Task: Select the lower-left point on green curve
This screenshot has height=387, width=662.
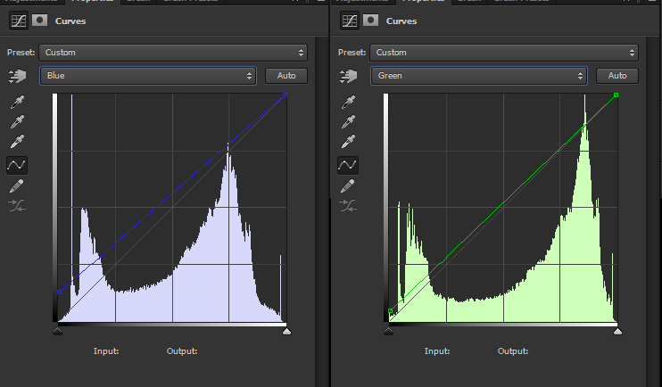Action: (x=391, y=311)
